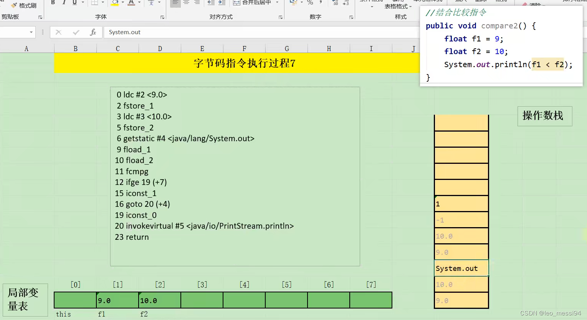Select local variable cell 10.0 (f2)
587x320 pixels.
pyautogui.click(x=160, y=300)
